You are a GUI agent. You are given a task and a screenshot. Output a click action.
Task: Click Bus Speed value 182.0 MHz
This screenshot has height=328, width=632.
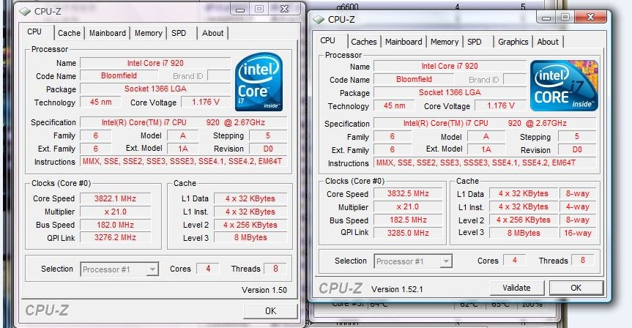click(115, 225)
